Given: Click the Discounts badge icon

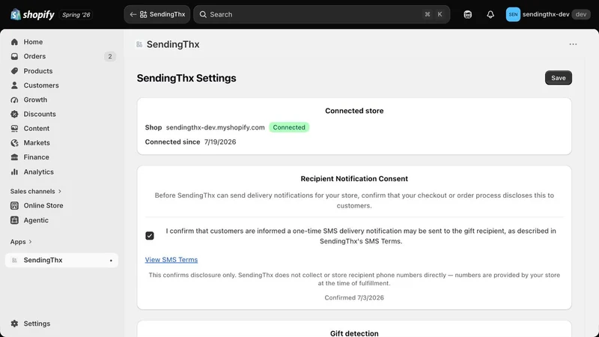Looking at the screenshot, I should coord(14,114).
